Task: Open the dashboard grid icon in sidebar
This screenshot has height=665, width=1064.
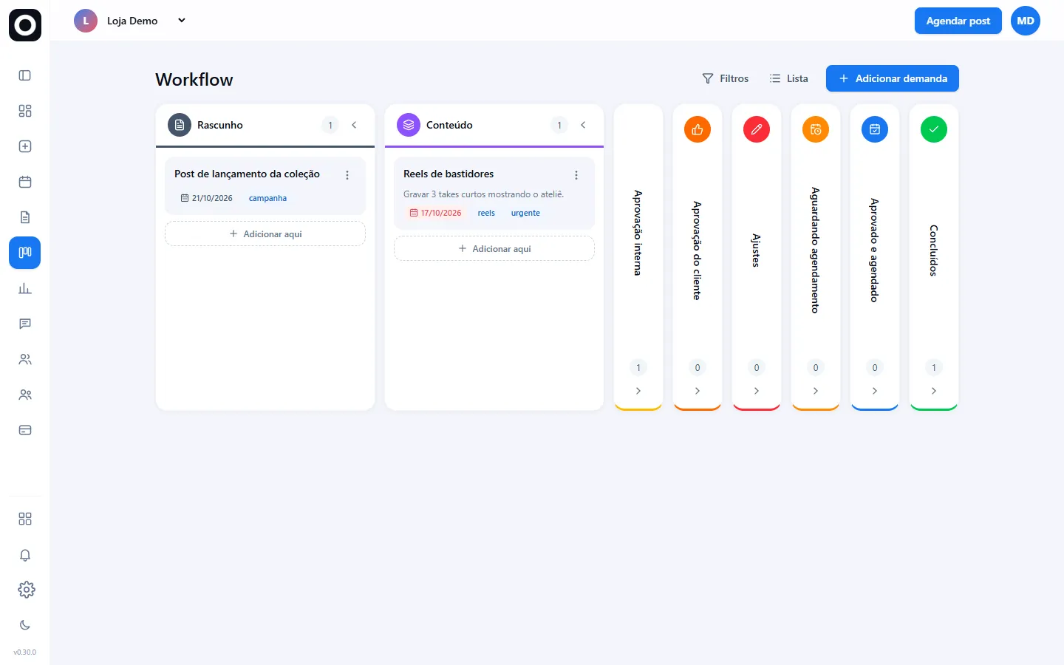Action: (25, 111)
